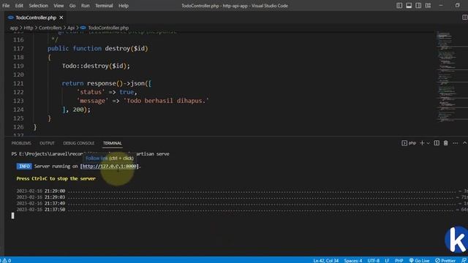Click 'Http' breadcrumb segment
Image resolution: width=468 pixels, height=263 pixels.
coord(29,28)
